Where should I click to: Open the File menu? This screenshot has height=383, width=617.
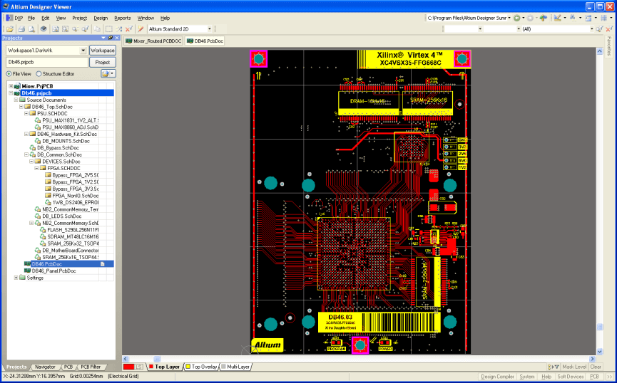pyautogui.click(x=31, y=18)
